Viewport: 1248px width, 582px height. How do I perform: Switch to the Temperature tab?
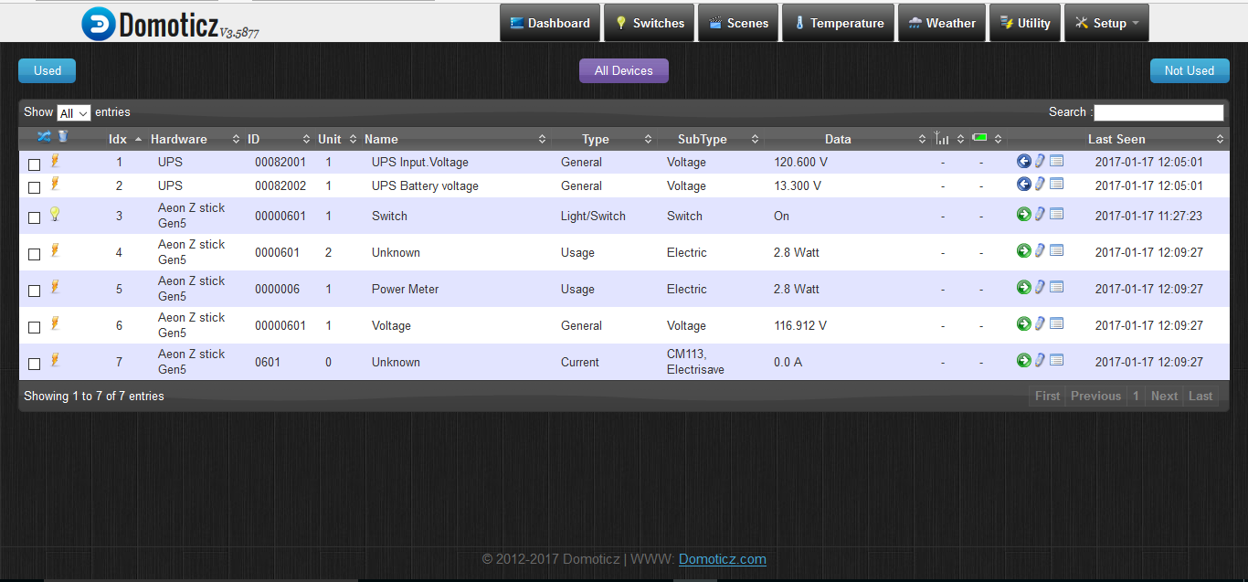coord(837,22)
